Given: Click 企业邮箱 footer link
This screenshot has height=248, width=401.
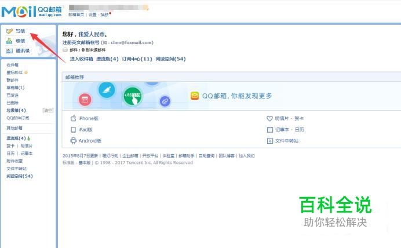Looking at the screenshot, I should 130,156.
